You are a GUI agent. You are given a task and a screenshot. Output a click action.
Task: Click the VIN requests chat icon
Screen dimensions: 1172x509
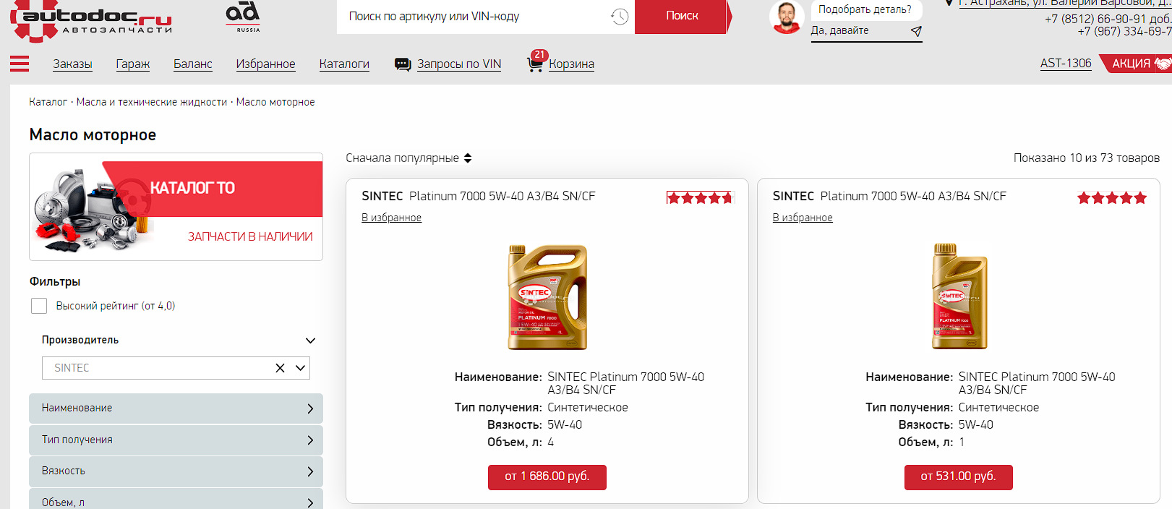pyautogui.click(x=403, y=64)
